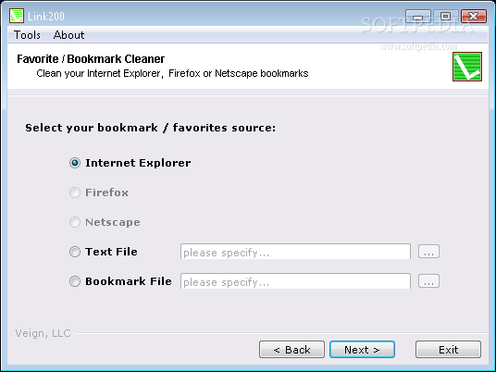Proceed with the Next > button
This screenshot has height=372, width=496.
[362, 350]
